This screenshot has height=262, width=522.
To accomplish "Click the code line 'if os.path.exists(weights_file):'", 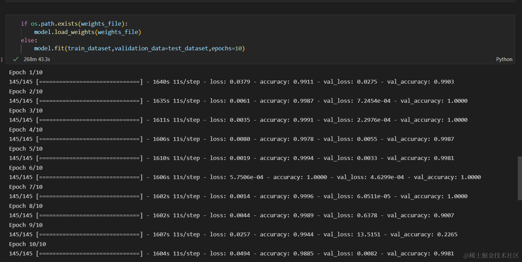I will pos(74,24).
